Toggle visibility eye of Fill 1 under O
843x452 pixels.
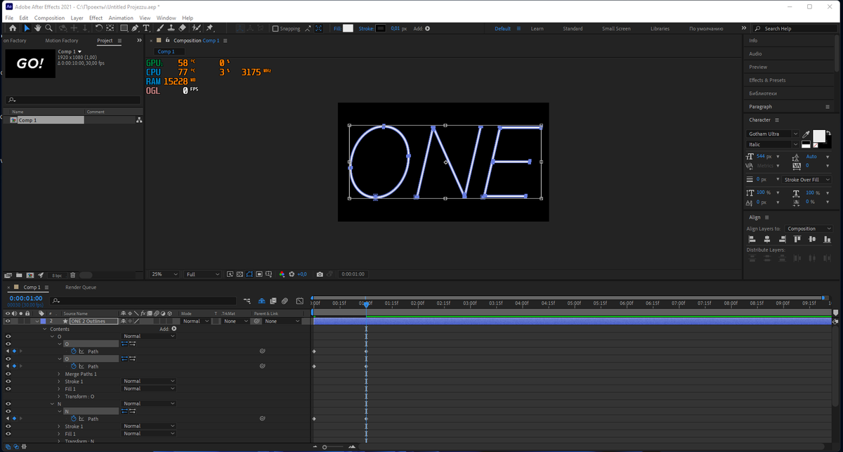point(8,389)
